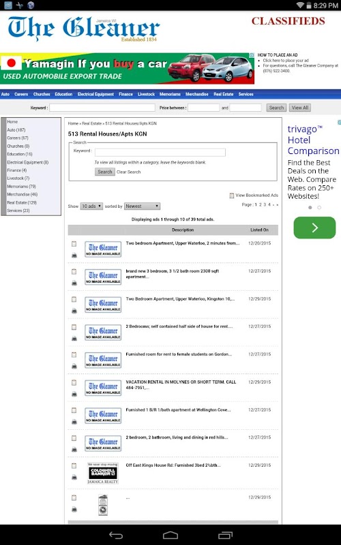This screenshot has height=545, width=341.
Task: Click 'Click here to place your ad'
Action: pyautogui.click(x=286, y=61)
